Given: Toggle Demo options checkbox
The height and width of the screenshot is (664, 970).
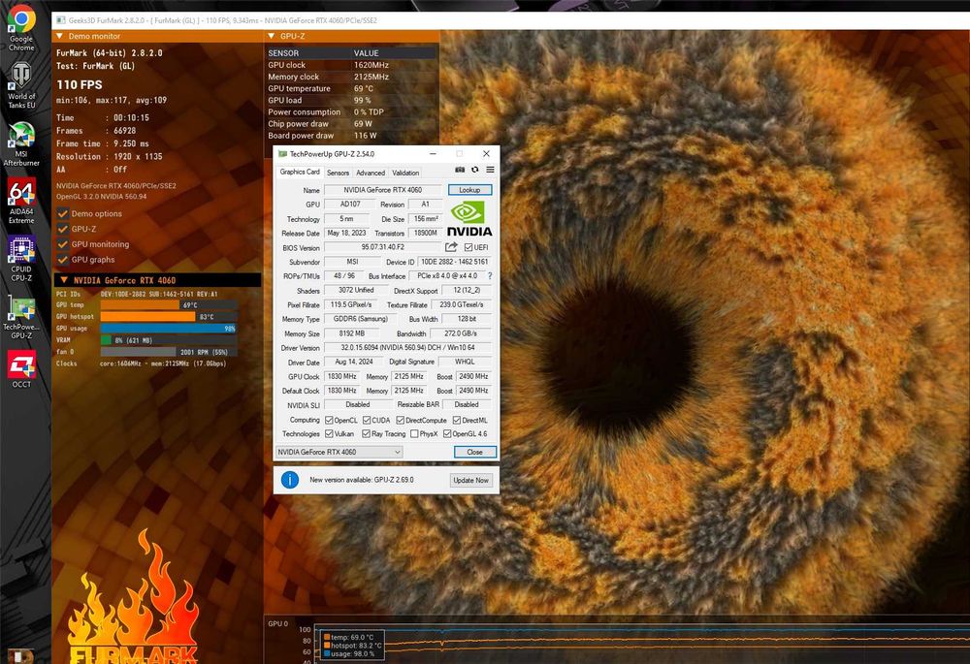Looking at the screenshot, I should tap(62, 213).
